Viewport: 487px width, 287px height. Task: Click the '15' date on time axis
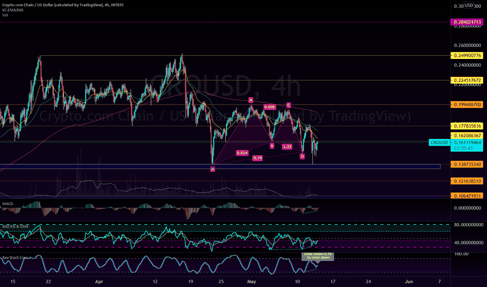pos(13,282)
